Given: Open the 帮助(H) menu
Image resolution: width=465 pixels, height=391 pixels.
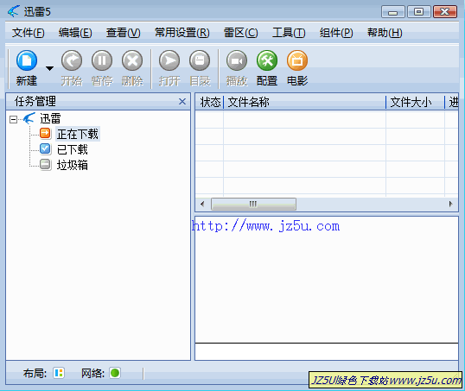Looking at the screenshot, I should (385, 33).
